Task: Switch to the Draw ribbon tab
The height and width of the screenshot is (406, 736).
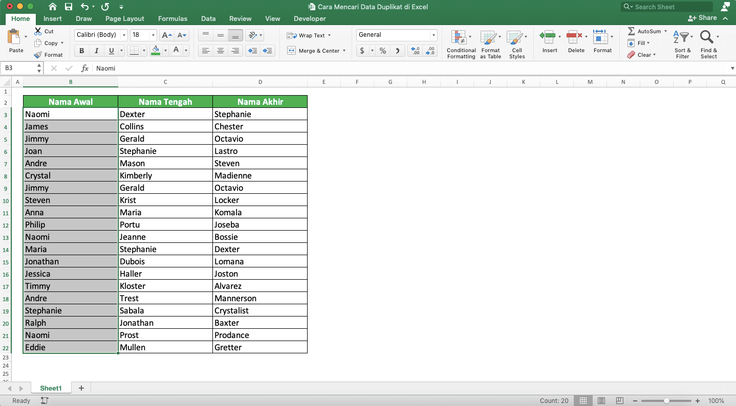Action: pos(84,18)
